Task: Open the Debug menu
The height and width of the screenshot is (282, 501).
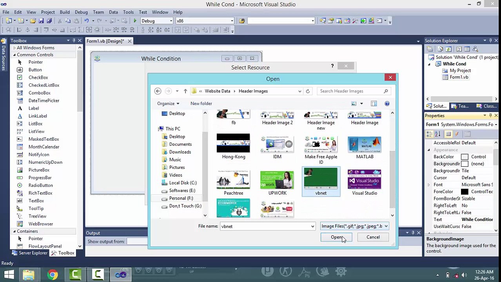Action: click(81, 12)
